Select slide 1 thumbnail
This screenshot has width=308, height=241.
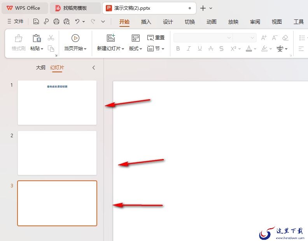(x=57, y=103)
